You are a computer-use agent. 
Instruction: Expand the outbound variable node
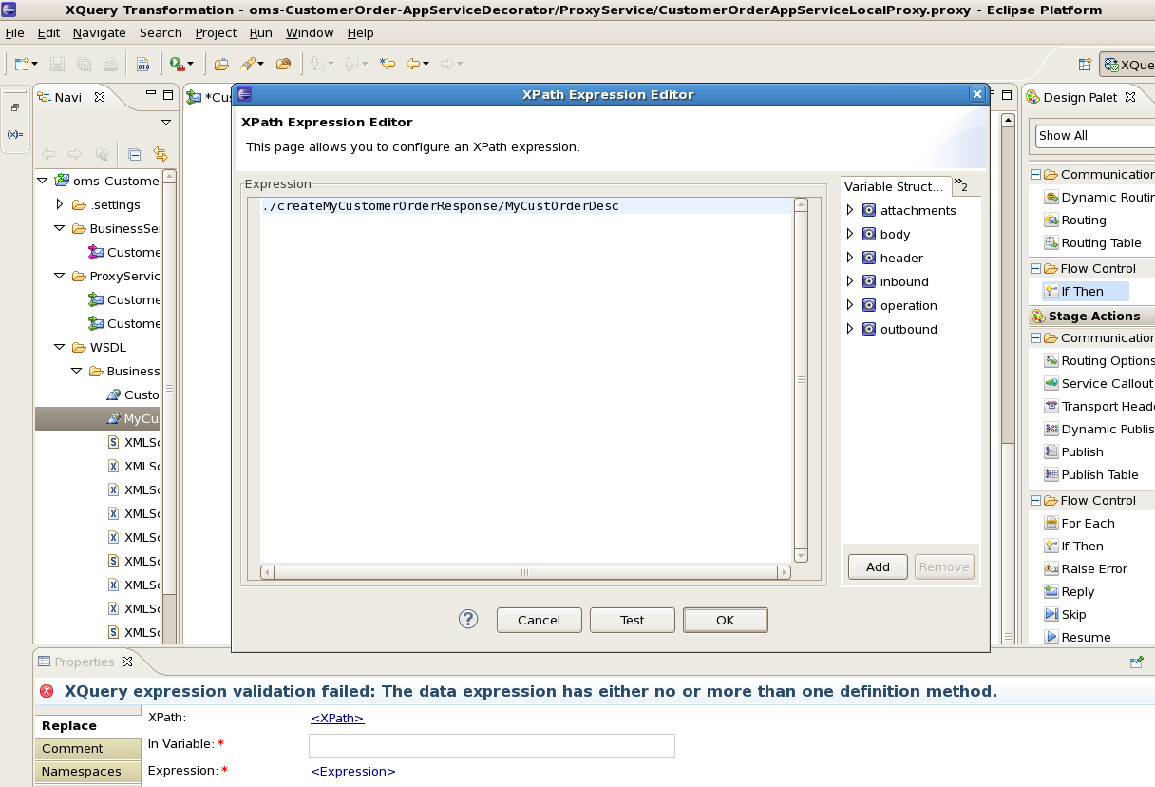pyautogui.click(x=850, y=329)
